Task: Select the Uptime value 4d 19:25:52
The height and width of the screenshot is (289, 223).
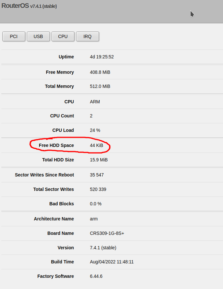Action: tap(102, 57)
